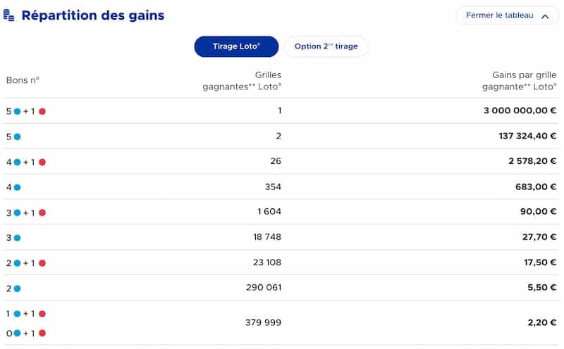The width and height of the screenshot is (564, 349).
Task: Click the red ball icon in the 3+1 row
Action: [x=42, y=212]
